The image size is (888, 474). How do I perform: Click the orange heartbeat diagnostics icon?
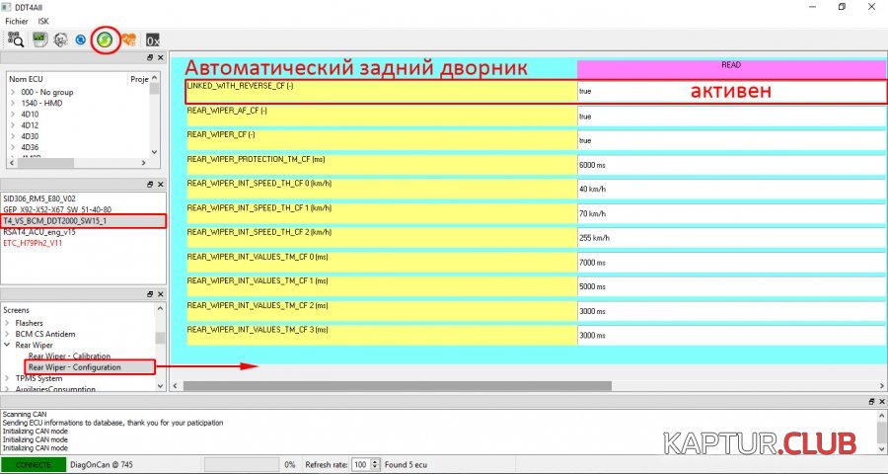point(129,40)
